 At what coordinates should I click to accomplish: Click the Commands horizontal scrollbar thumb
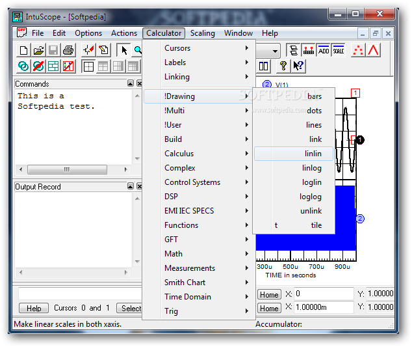(x=68, y=169)
